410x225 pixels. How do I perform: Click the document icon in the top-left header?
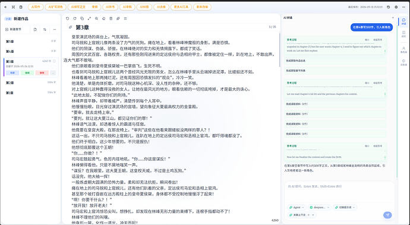(x=21, y=7)
